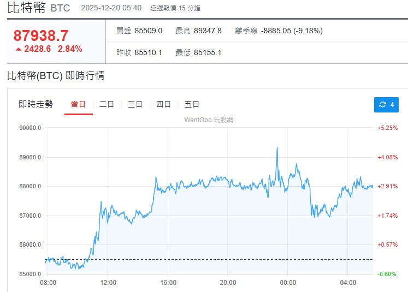
Task: Click the 90000.0 price axis label
Action: click(x=31, y=128)
